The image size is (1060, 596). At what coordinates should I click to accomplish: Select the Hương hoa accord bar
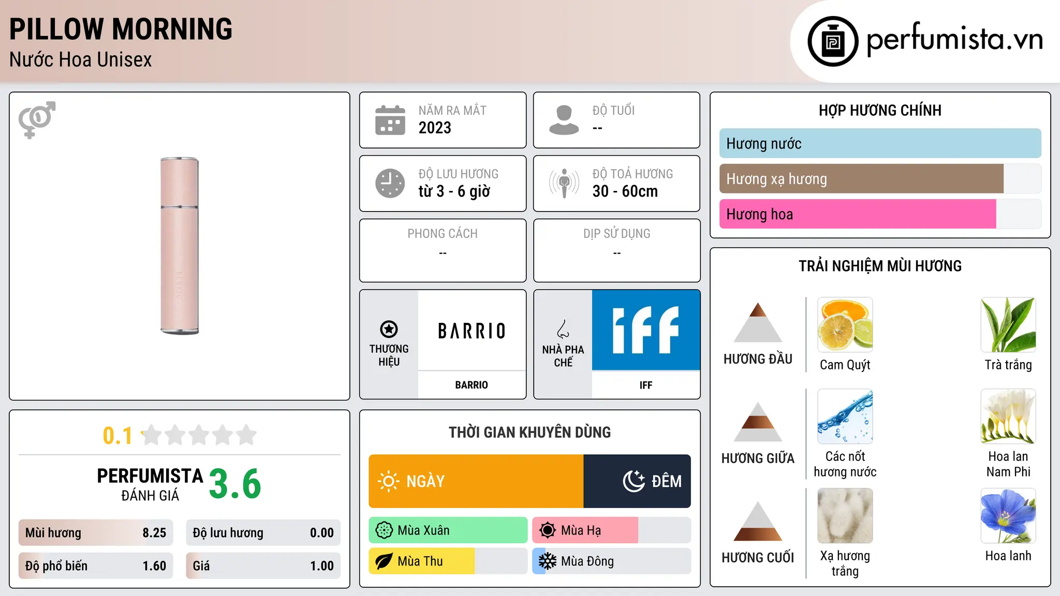[x=880, y=214]
